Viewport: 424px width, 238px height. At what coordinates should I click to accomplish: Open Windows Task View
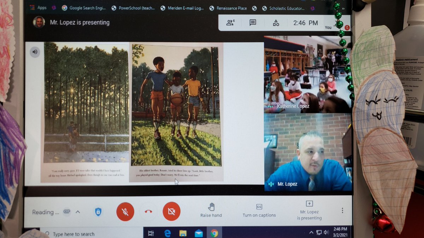(x=151, y=233)
